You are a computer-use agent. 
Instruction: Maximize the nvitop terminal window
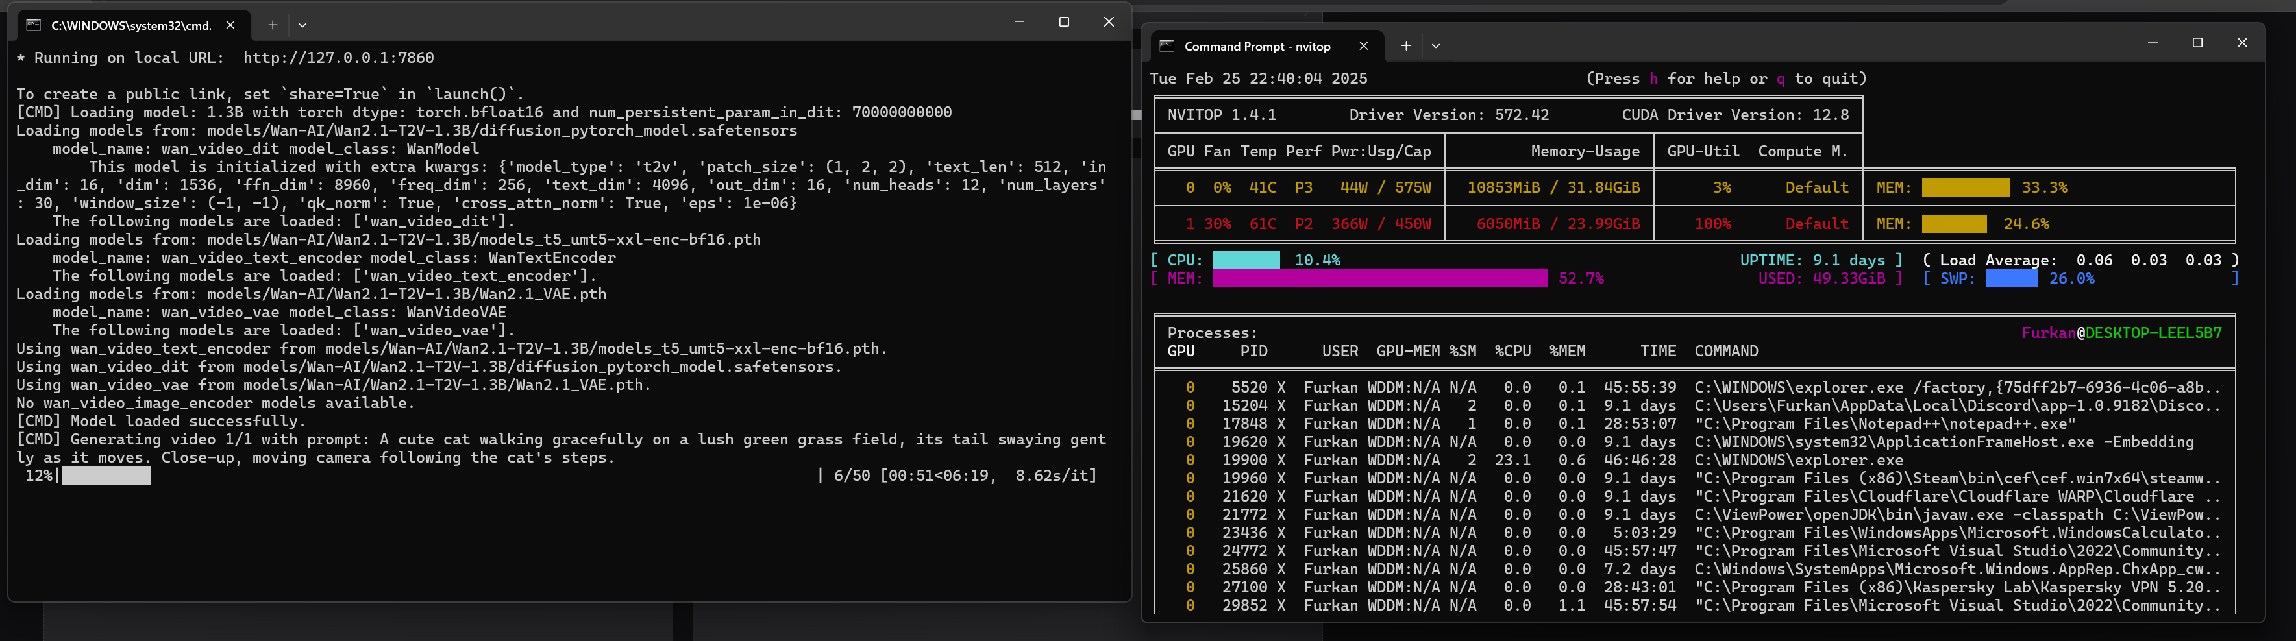click(2197, 43)
